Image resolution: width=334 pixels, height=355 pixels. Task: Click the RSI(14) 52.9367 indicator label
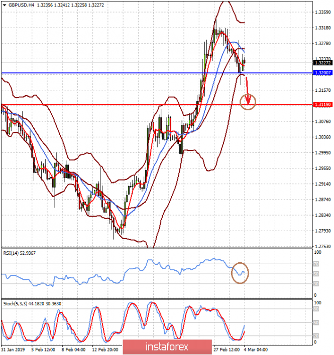(20, 253)
